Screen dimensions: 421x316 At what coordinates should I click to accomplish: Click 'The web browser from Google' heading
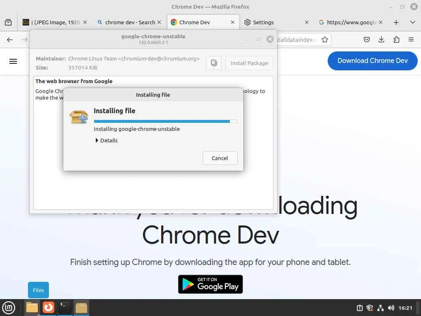[74, 81]
